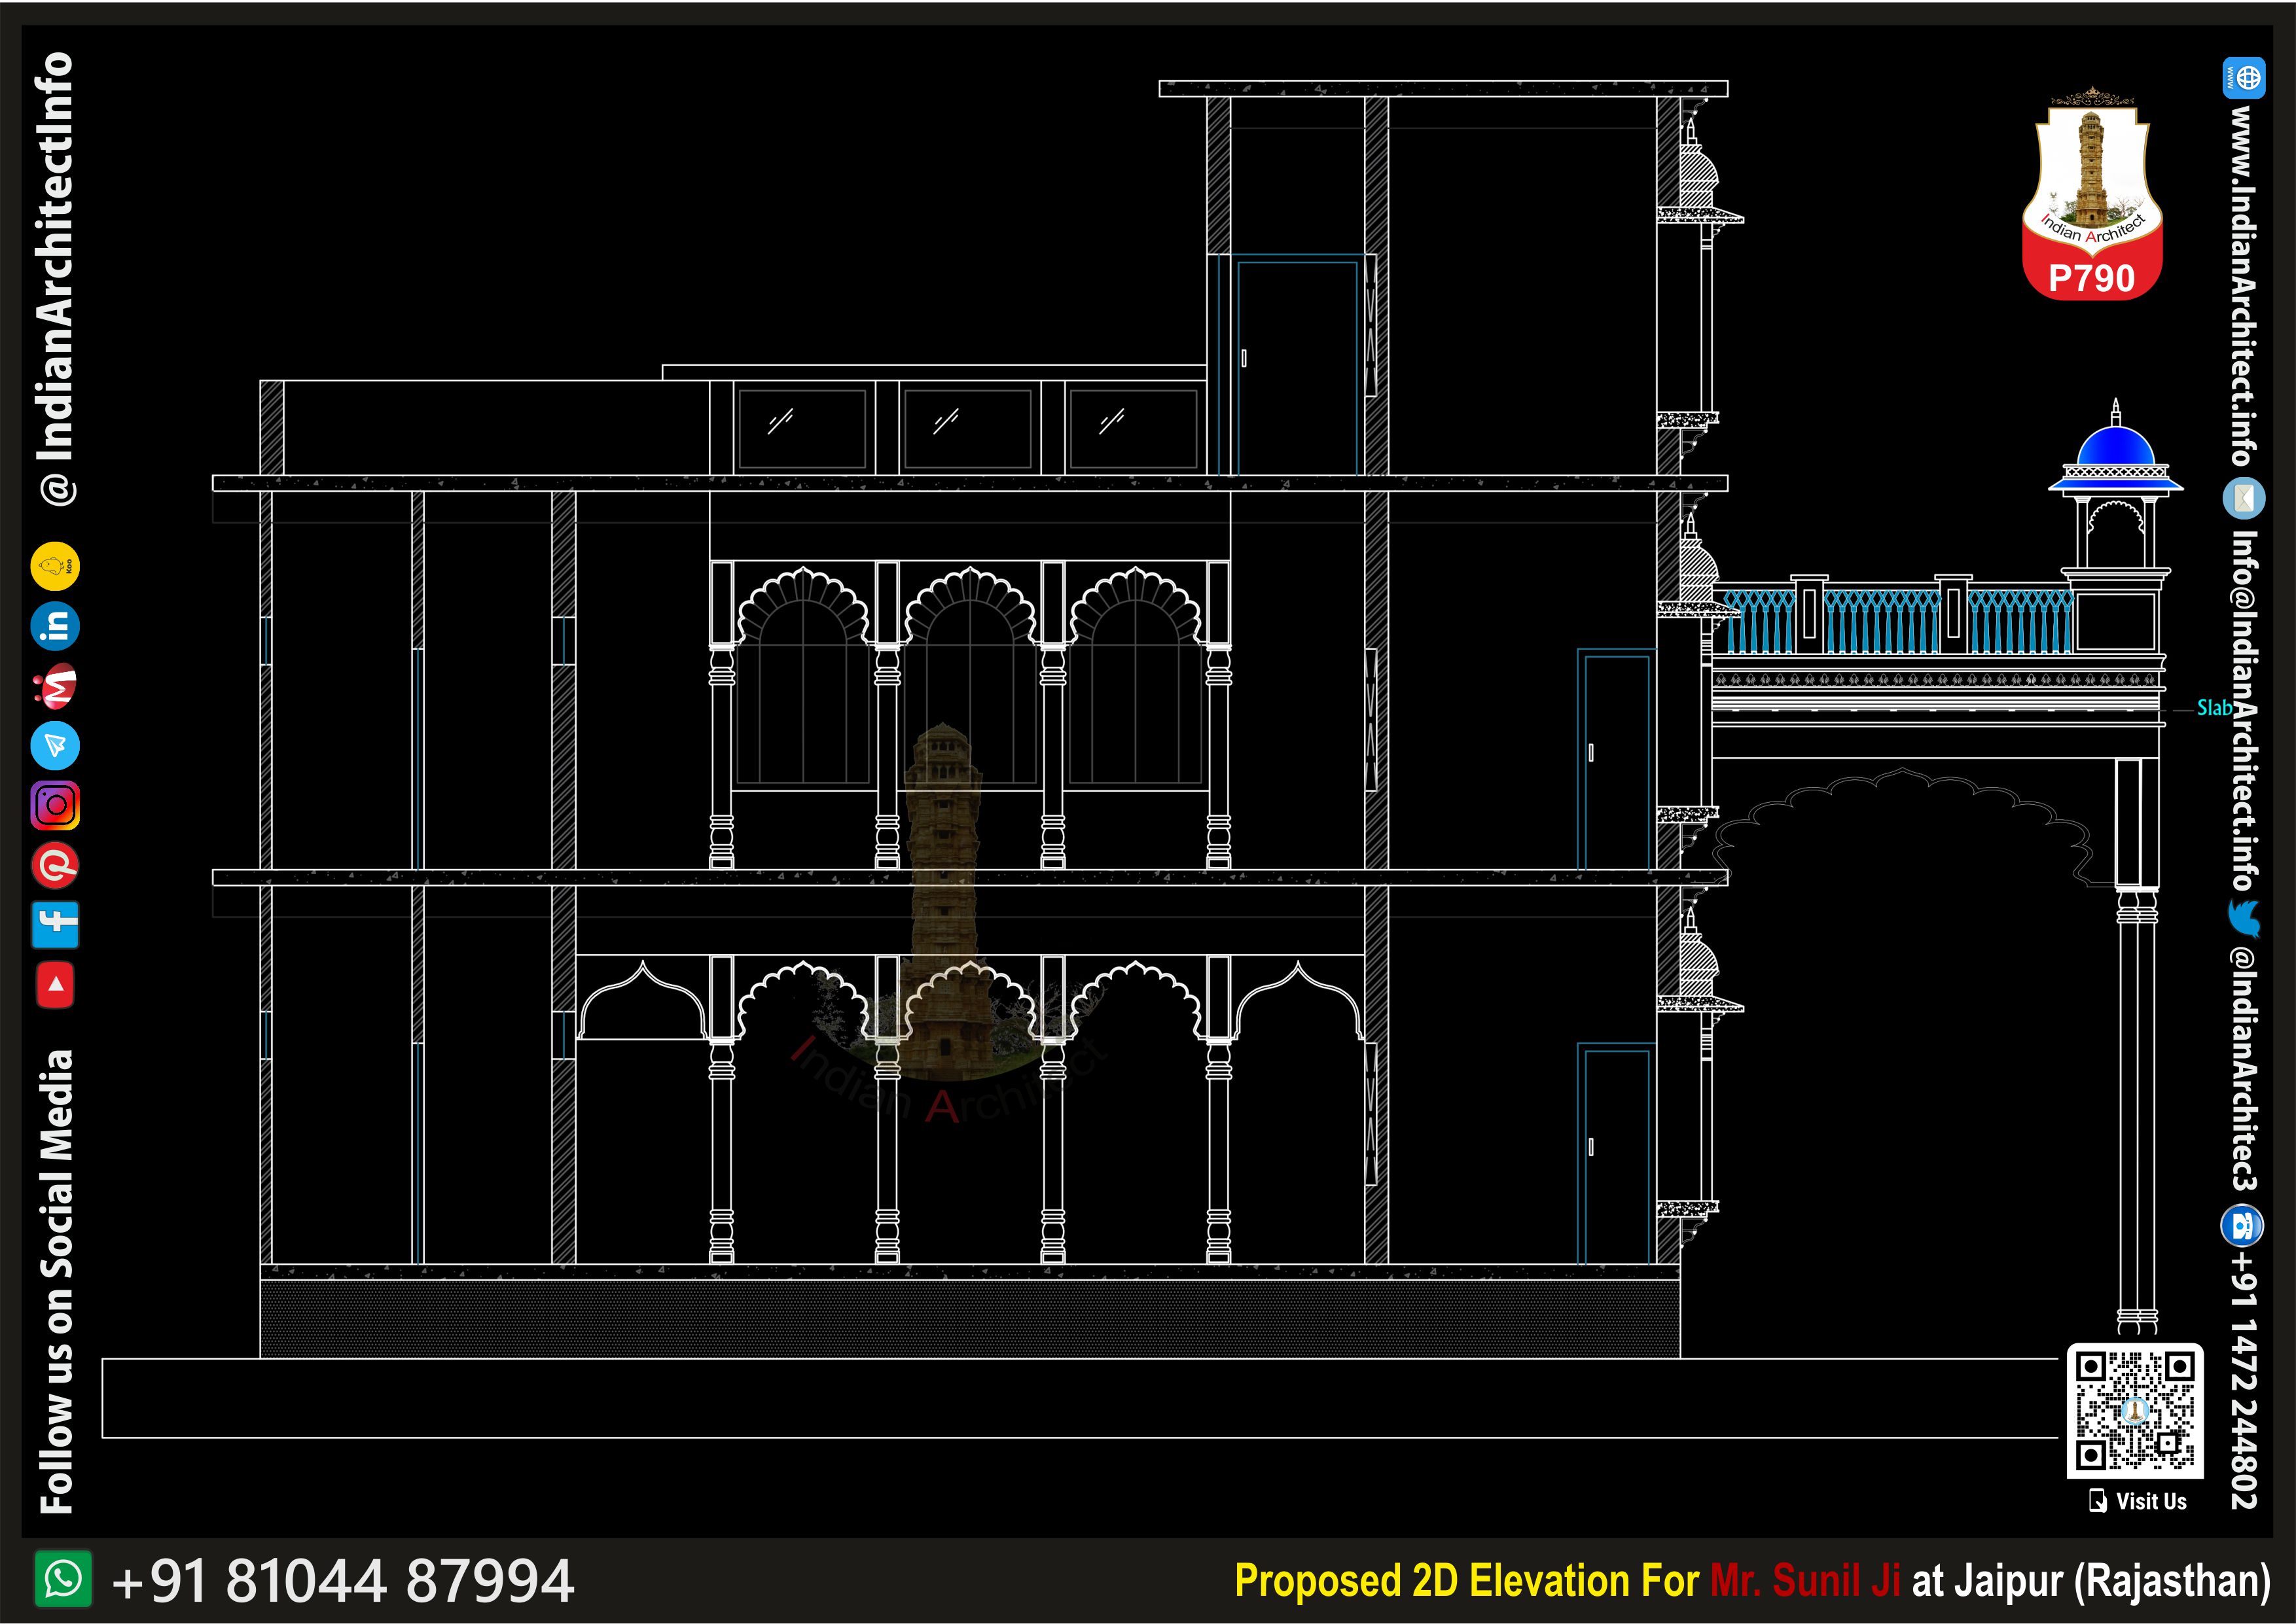Select the Telegram paper-plane icon
The height and width of the screenshot is (1624, 2296).
coord(55,746)
